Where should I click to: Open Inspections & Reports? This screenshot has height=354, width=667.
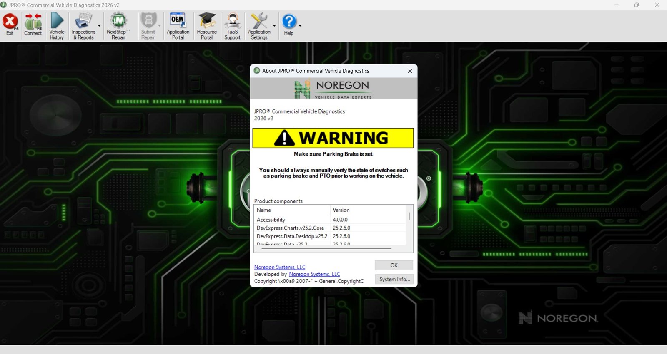[x=83, y=26]
